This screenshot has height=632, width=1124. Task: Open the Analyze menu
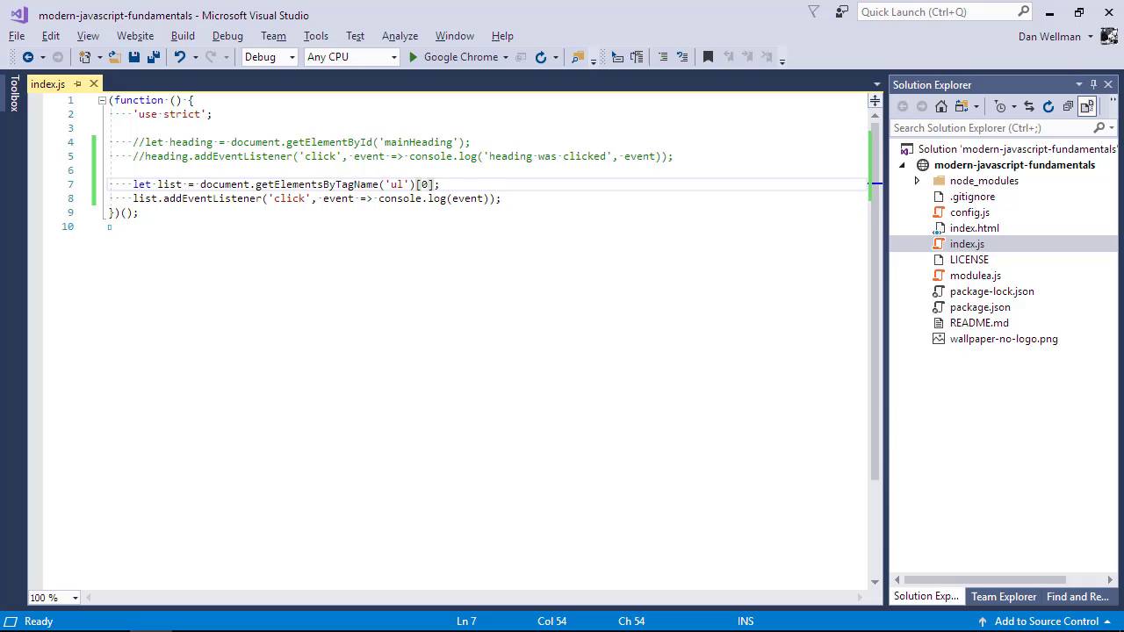[400, 36]
